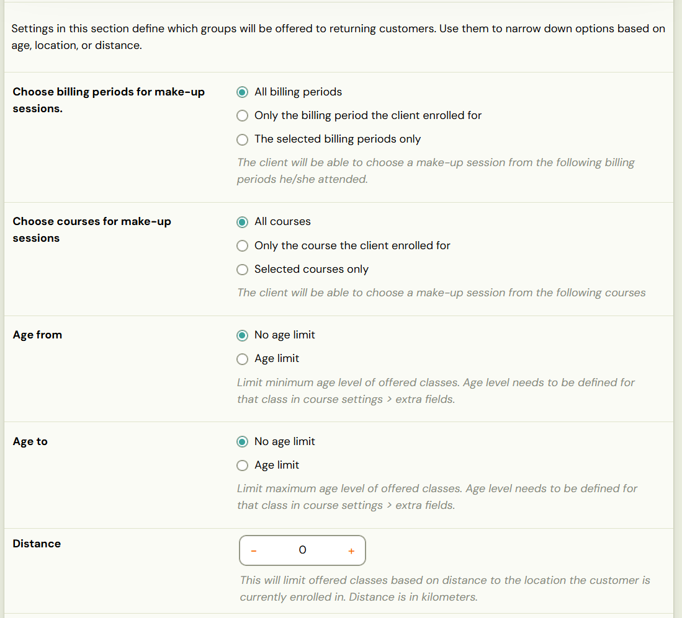Image resolution: width=682 pixels, height=618 pixels.
Task: Click the Distance number input field
Action: [x=302, y=550]
